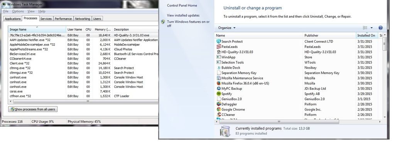Open View installed updates link

(x=183, y=15)
